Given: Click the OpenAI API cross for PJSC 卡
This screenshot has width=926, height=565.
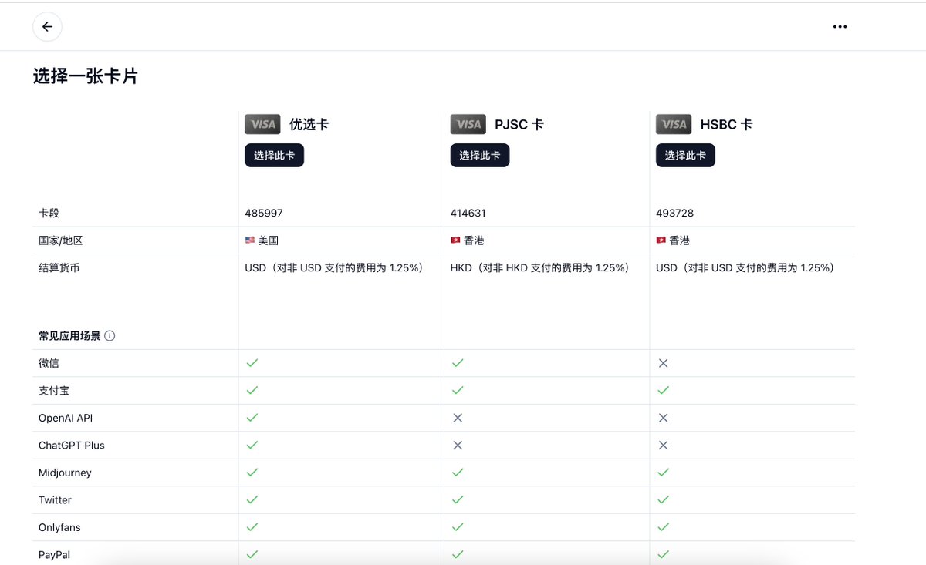Looking at the screenshot, I should (x=458, y=417).
